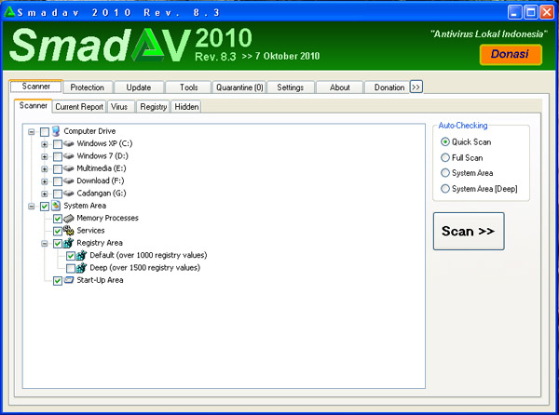Click the Memory Processes label
This screenshot has height=415, width=559.
[x=107, y=218]
